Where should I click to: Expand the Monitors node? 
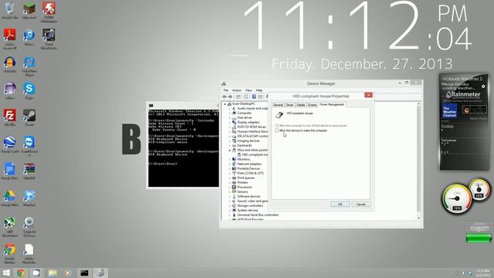230,160
